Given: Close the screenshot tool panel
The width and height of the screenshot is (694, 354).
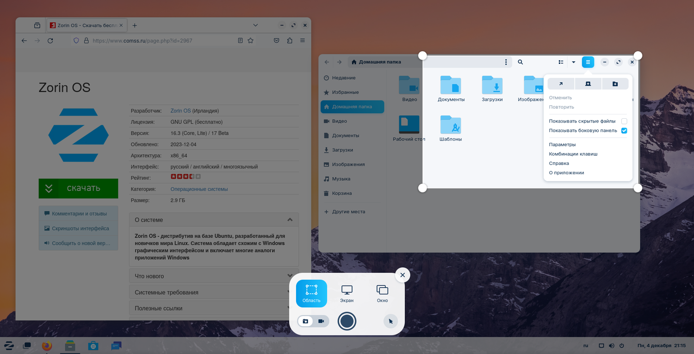Looking at the screenshot, I should 403,275.
